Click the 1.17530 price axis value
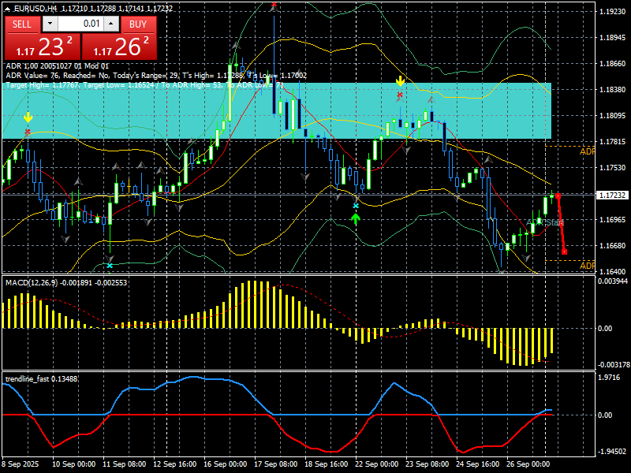631x473 pixels. point(613,168)
